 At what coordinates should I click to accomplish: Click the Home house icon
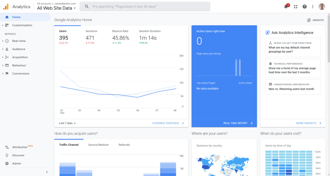pos(7,17)
